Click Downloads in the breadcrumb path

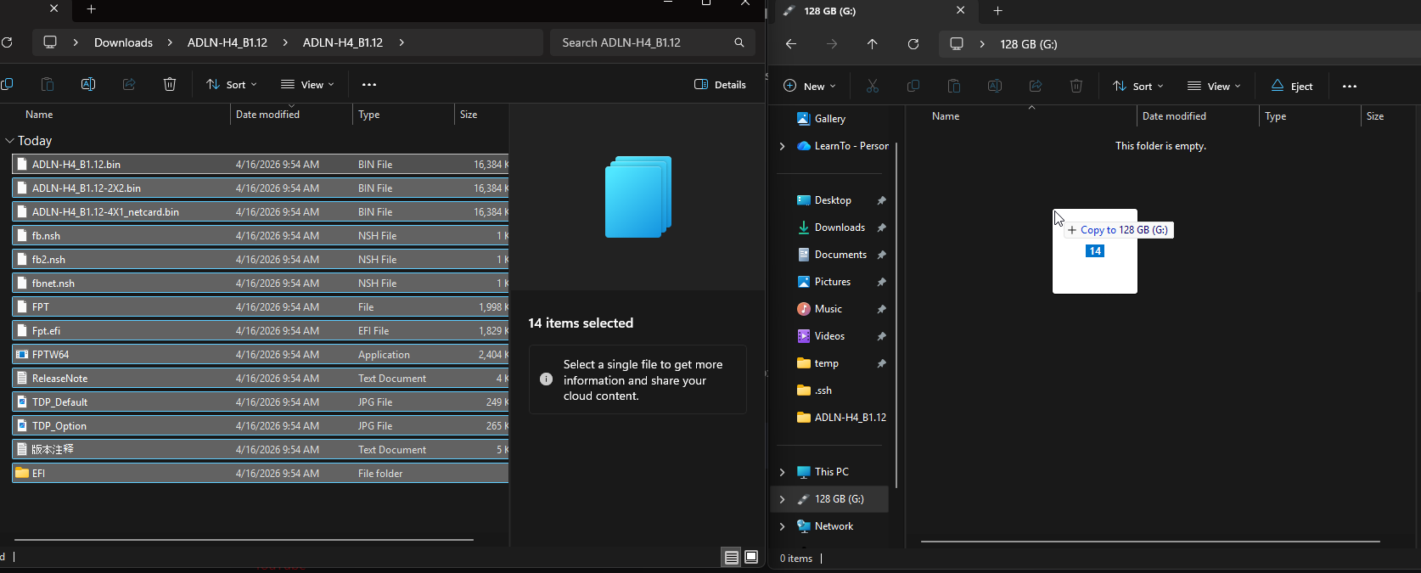123,42
